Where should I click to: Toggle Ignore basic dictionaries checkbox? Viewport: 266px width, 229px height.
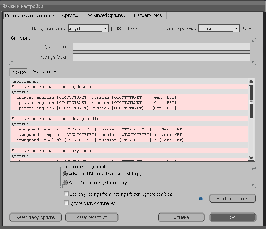[x=66, y=203]
